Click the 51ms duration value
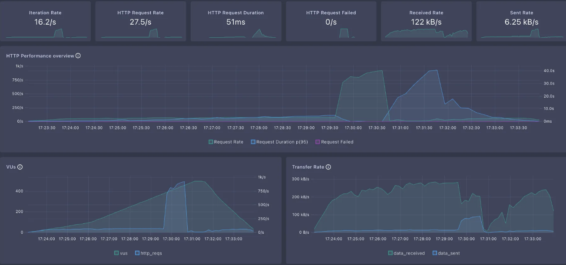The image size is (566, 265). (x=236, y=22)
